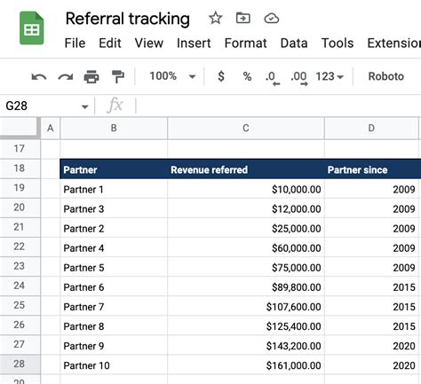Select the $161,000.00 revenue cell

tap(246, 365)
